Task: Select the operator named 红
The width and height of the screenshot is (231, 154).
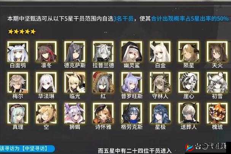Action: [103, 82]
